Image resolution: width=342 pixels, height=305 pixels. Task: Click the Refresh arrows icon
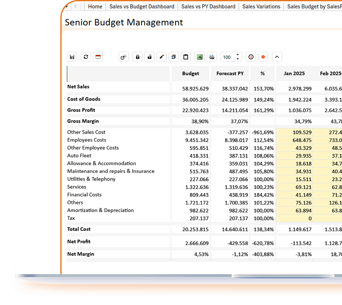click(86, 57)
